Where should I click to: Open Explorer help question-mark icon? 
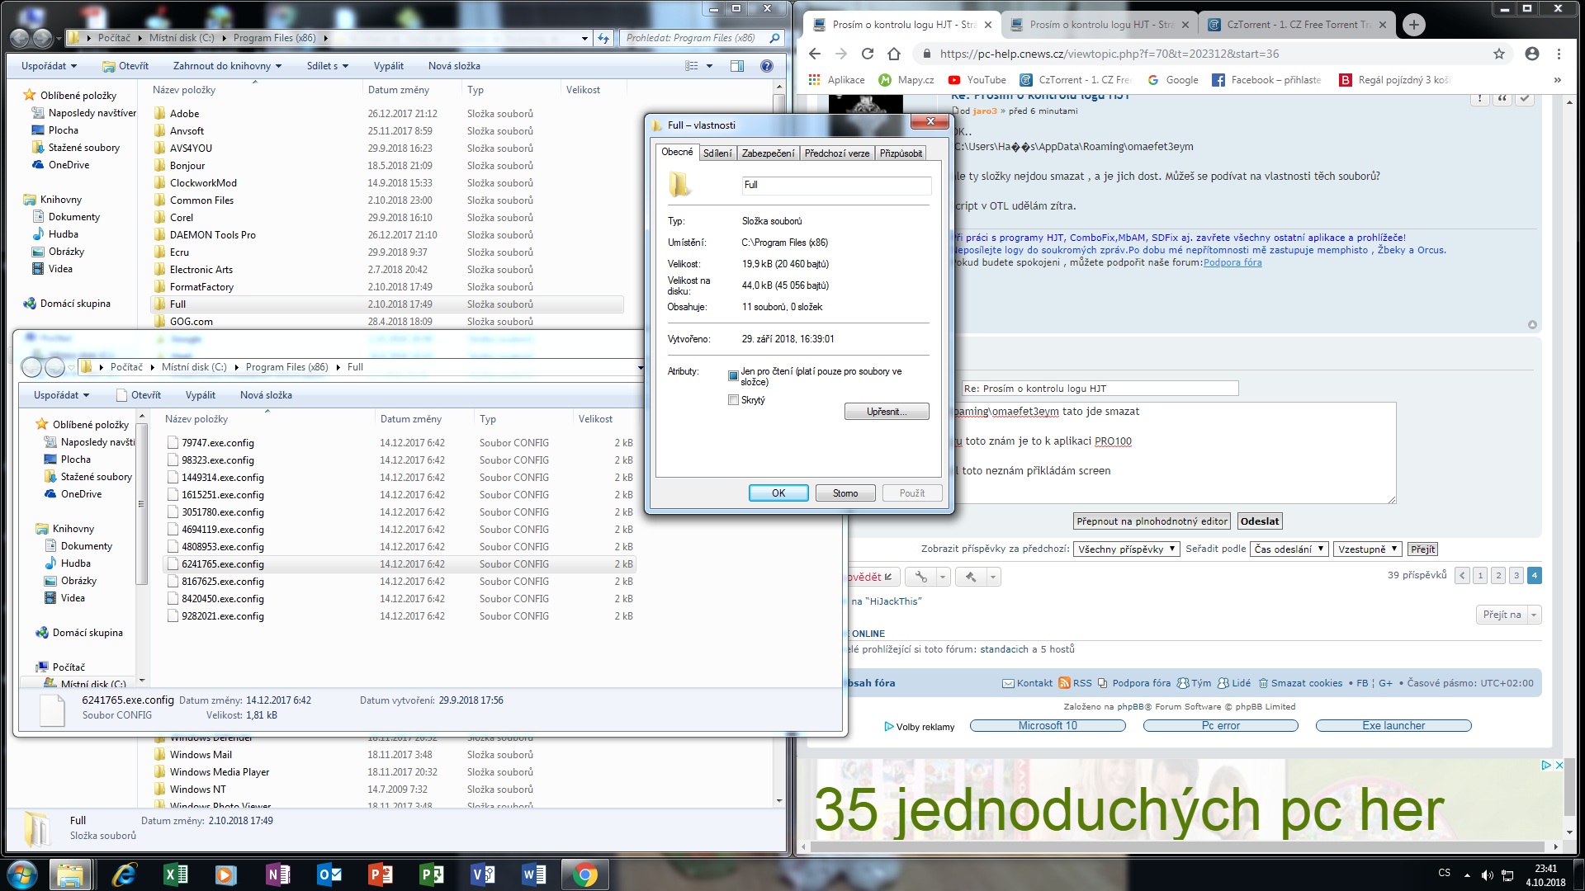pos(766,66)
